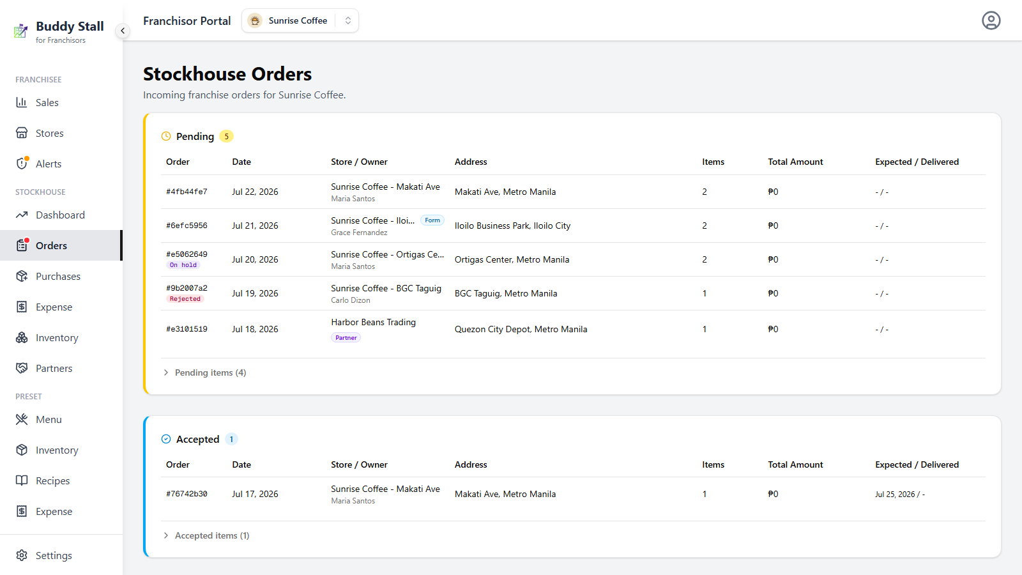Click the On hold status badge
The width and height of the screenshot is (1022, 575).
183,265
